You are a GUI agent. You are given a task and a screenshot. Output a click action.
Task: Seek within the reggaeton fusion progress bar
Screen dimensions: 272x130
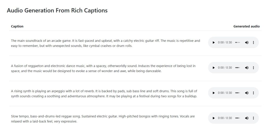coord(237,68)
